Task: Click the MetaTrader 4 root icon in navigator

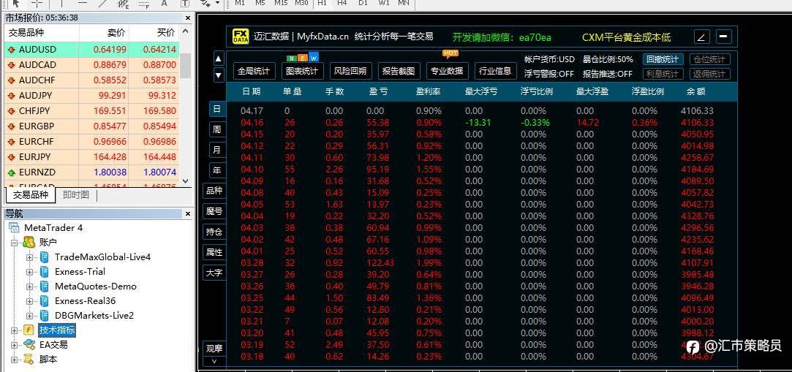Action: coord(15,227)
